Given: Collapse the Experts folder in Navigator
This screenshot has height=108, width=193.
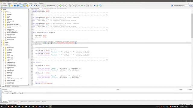Looking at the screenshot, I should point(2,11).
